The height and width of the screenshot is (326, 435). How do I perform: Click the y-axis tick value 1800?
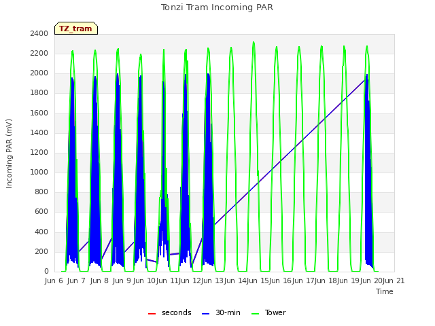tap(39, 93)
